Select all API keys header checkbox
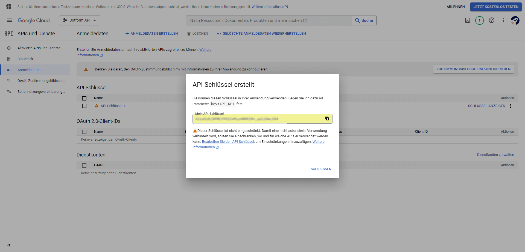Image resolution: width=525 pixels, height=252 pixels. [84, 98]
